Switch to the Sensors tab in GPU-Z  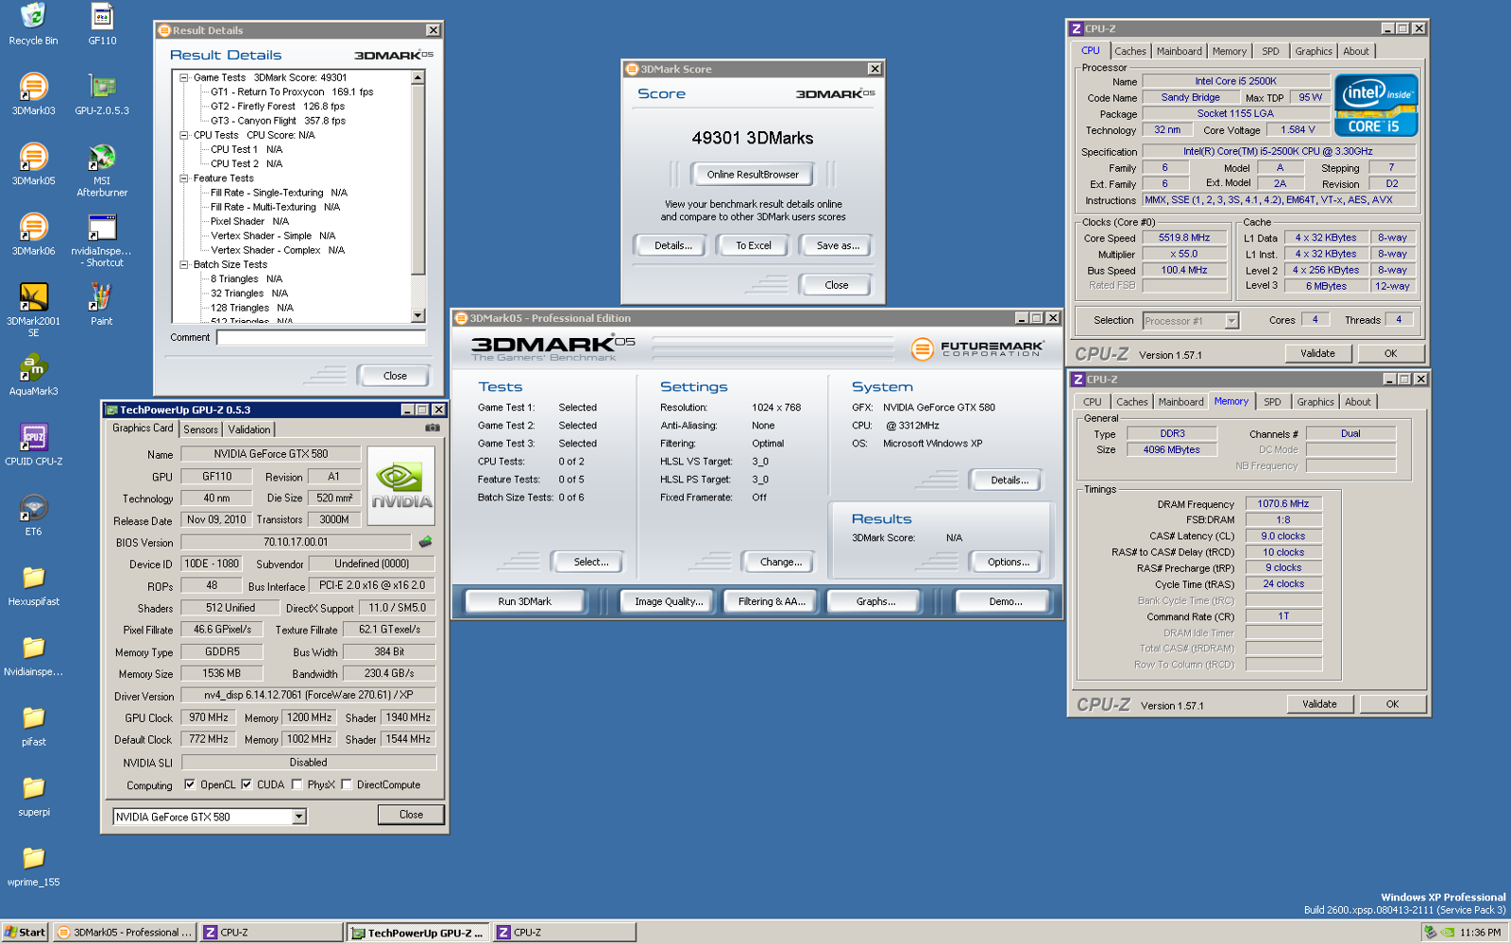click(200, 430)
